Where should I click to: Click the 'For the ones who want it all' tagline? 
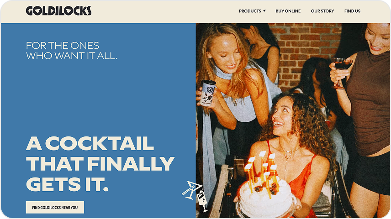coord(72,51)
